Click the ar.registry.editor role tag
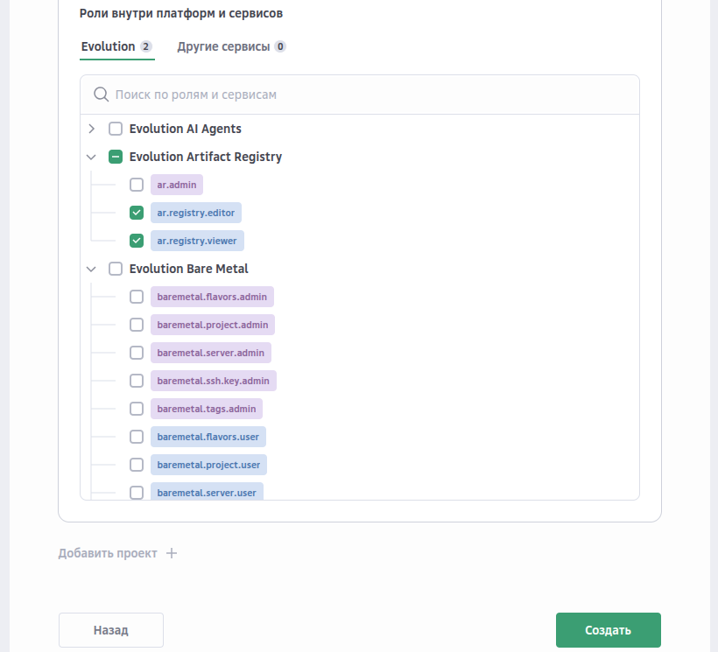 point(196,213)
